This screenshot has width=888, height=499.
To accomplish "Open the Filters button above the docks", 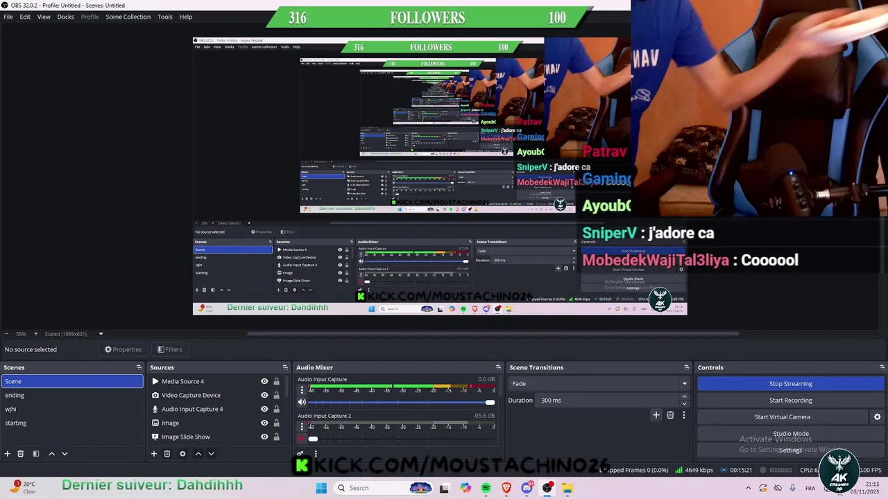I will coord(169,349).
